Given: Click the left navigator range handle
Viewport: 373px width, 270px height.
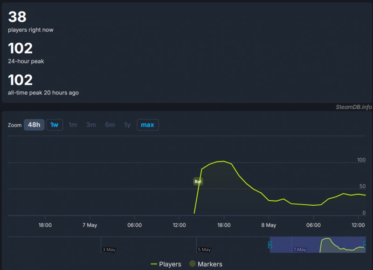Looking at the screenshot, I should coord(269,244).
